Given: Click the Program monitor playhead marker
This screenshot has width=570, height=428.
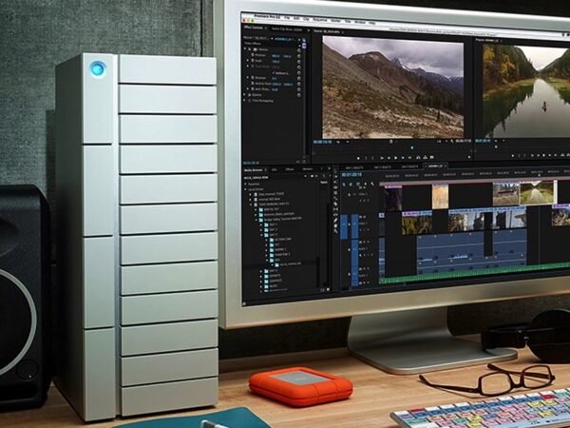Looking at the screenshot, I should 496,146.
